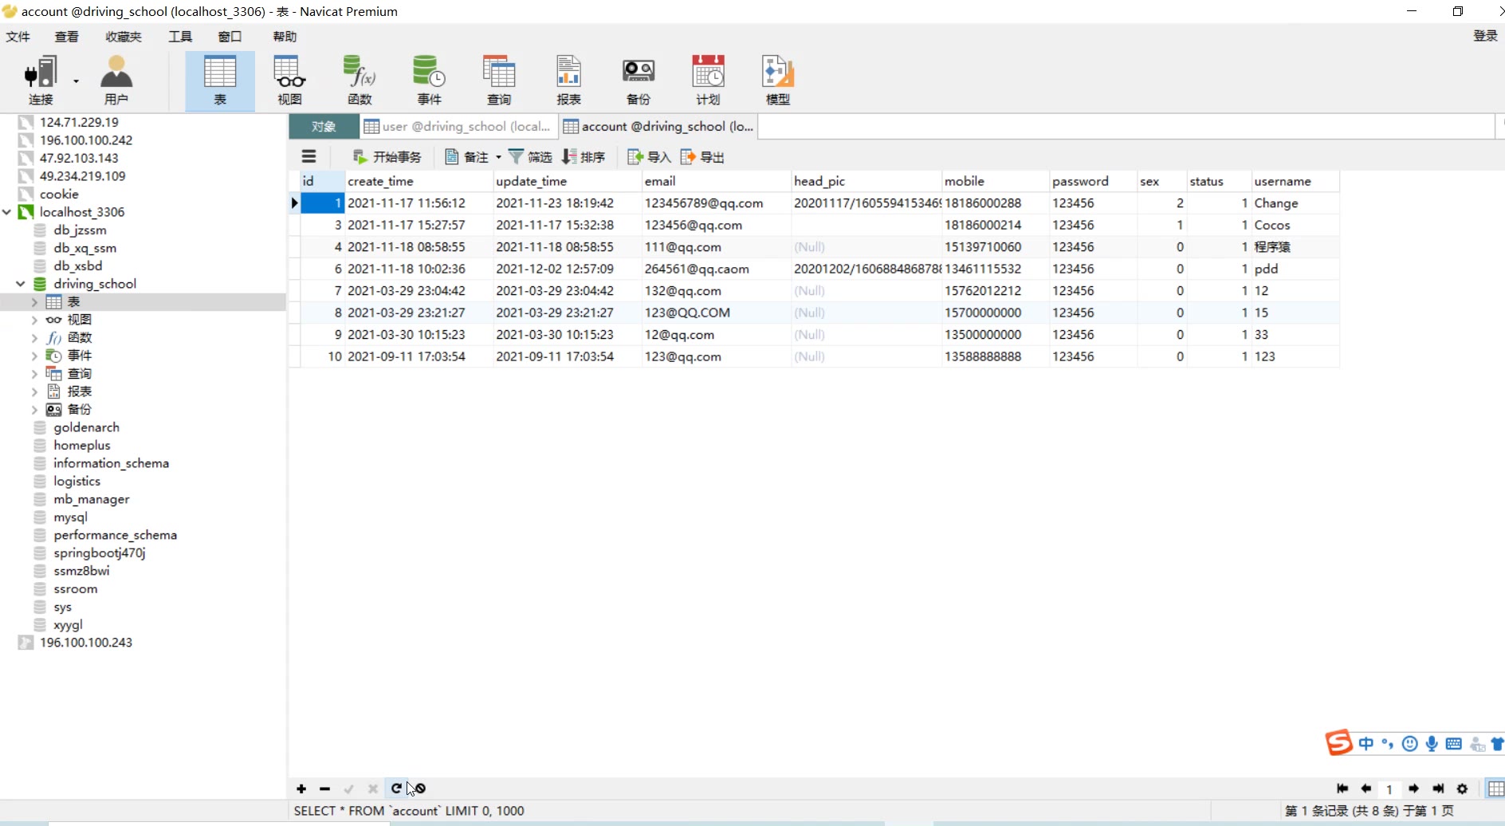The height and width of the screenshot is (826, 1505).
Task: Refresh the table data
Action: pyautogui.click(x=396, y=789)
